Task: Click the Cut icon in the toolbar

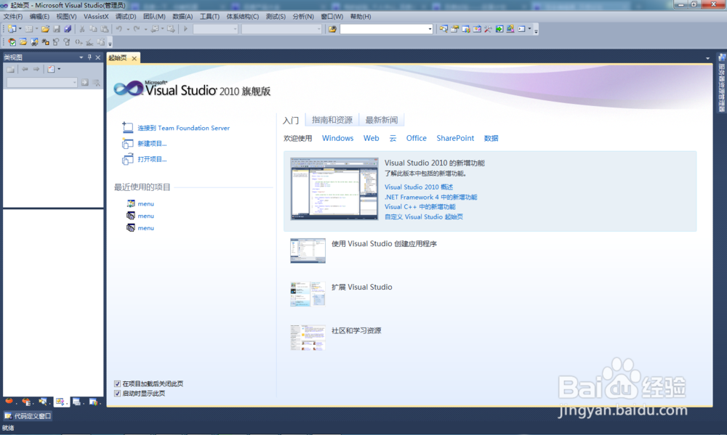Action: (81, 29)
